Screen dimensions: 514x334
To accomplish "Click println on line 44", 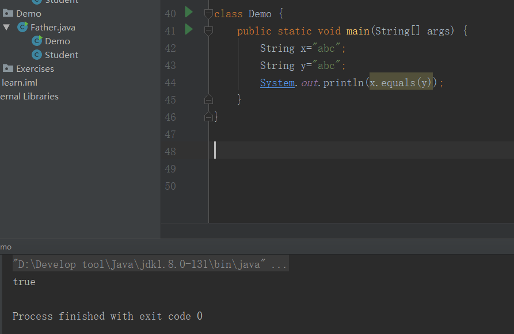I will 344,83.
